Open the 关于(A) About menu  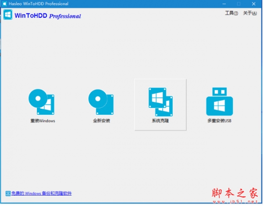click(250, 13)
